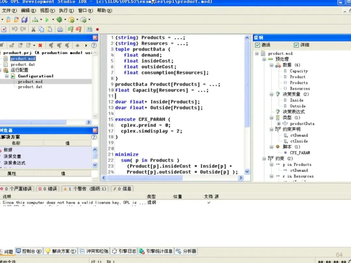Click the scissors cut icon

(x=33, y=29)
